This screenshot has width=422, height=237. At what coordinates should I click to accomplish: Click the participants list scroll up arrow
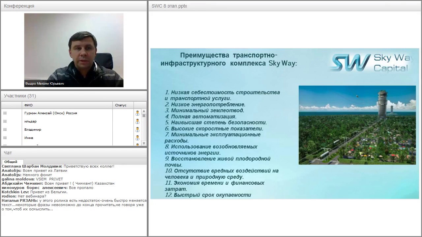click(x=144, y=111)
